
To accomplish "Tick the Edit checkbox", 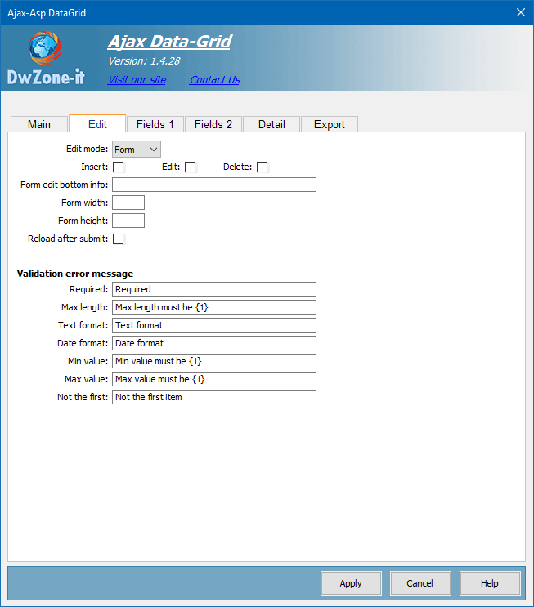I will (190, 167).
